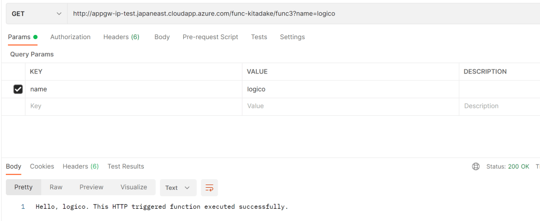This screenshot has height=221, width=540.
Task: Go to the Tests tab
Action: (259, 37)
